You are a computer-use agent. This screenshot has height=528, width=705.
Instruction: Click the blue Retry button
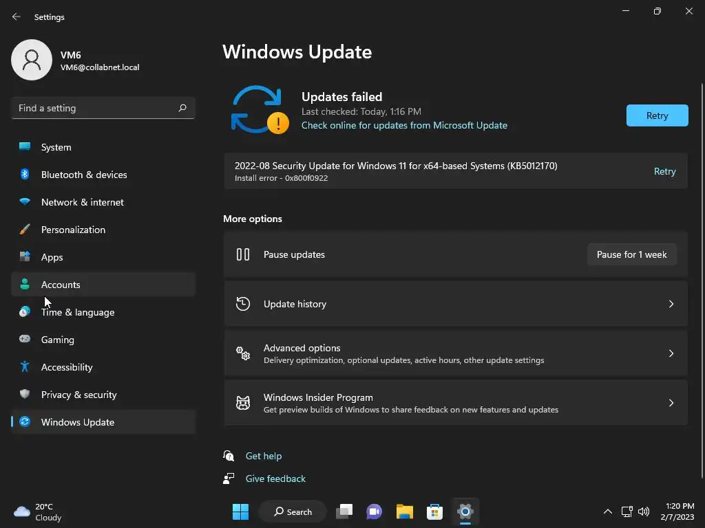[657, 115]
